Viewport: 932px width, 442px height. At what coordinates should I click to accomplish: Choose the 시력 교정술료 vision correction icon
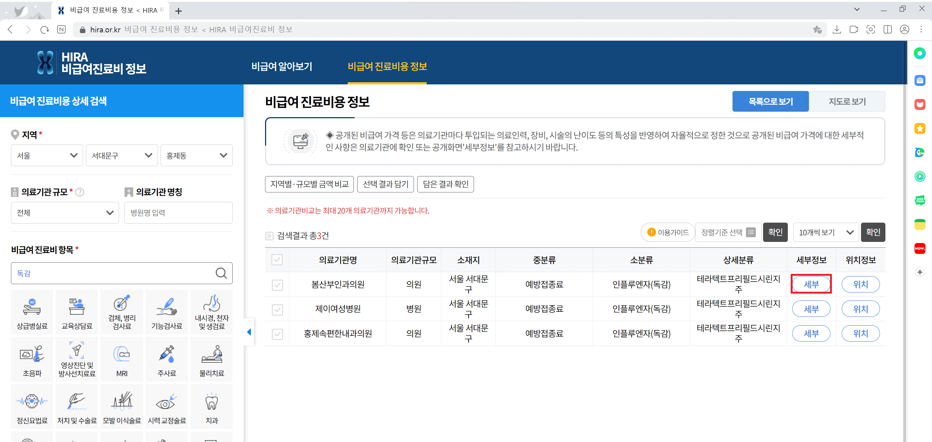click(166, 406)
